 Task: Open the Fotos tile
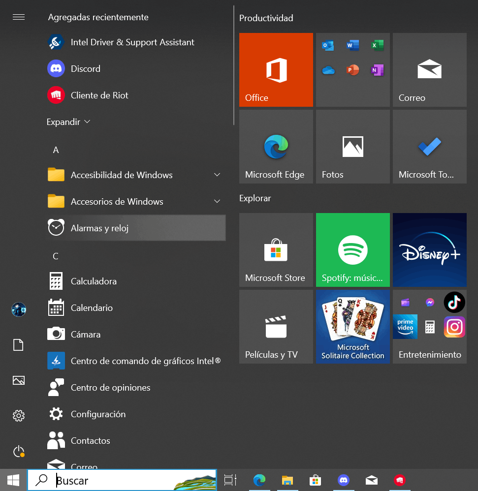[x=352, y=147]
